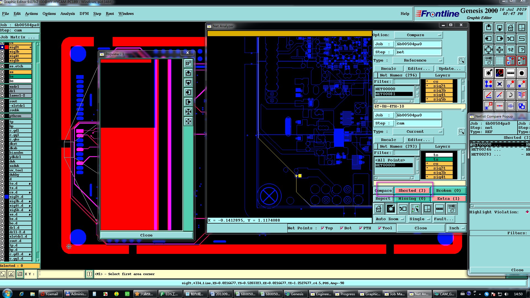The height and width of the screenshot is (298, 530).
Task: Toggle the sig3b layer display box
Action: pos(2,52)
